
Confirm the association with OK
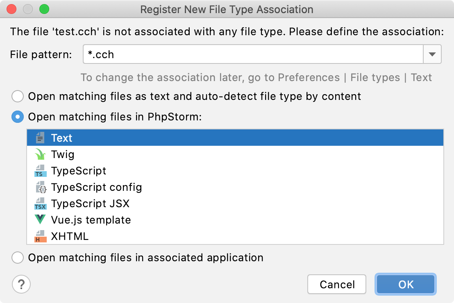tap(405, 284)
